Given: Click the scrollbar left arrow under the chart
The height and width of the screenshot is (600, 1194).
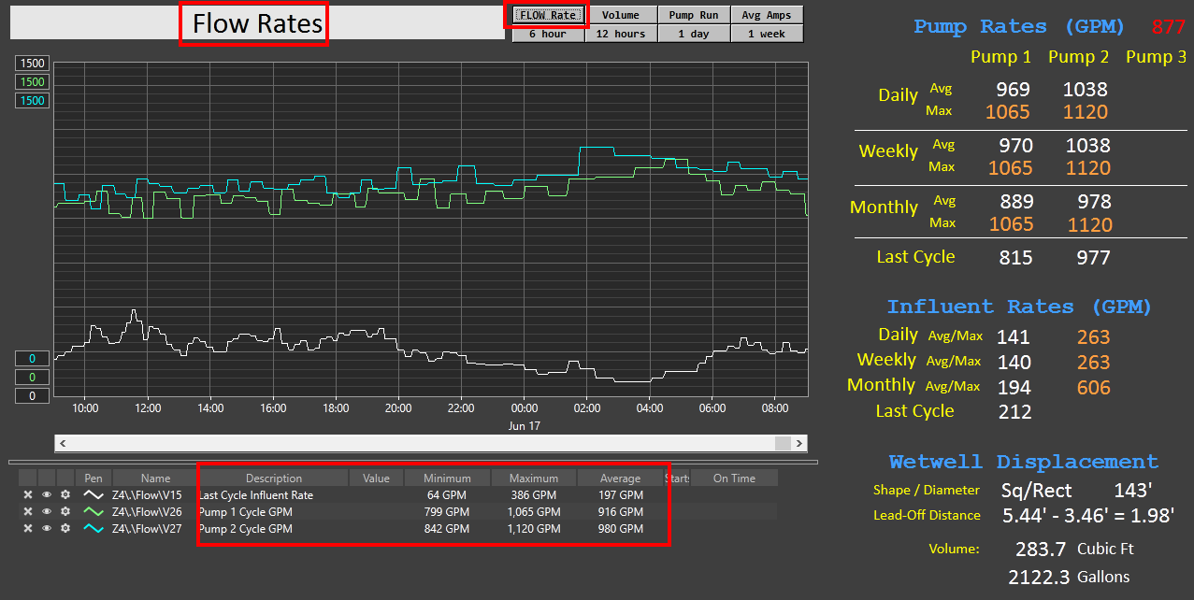Looking at the screenshot, I should pyautogui.click(x=63, y=443).
